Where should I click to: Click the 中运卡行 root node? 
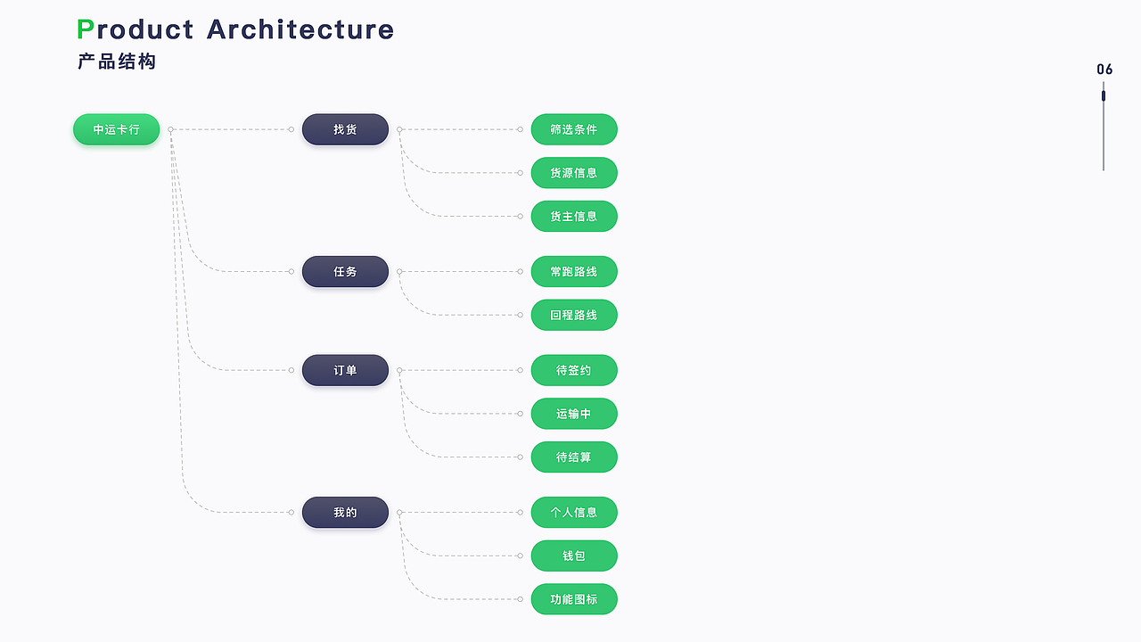116,129
